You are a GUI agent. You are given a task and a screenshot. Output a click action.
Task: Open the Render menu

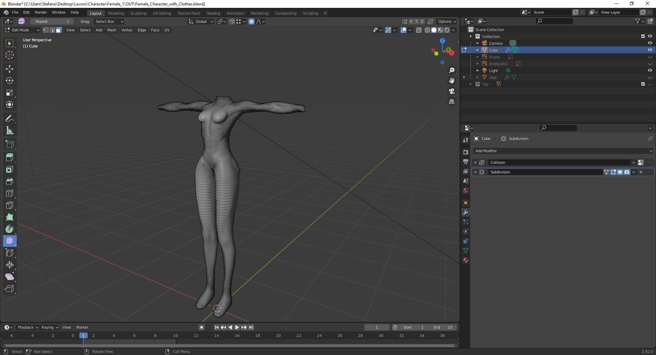coord(41,12)
